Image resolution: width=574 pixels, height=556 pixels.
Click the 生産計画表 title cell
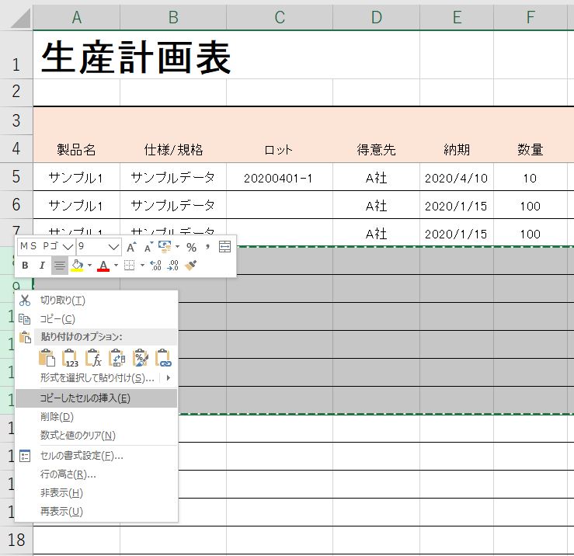(136, 57)
